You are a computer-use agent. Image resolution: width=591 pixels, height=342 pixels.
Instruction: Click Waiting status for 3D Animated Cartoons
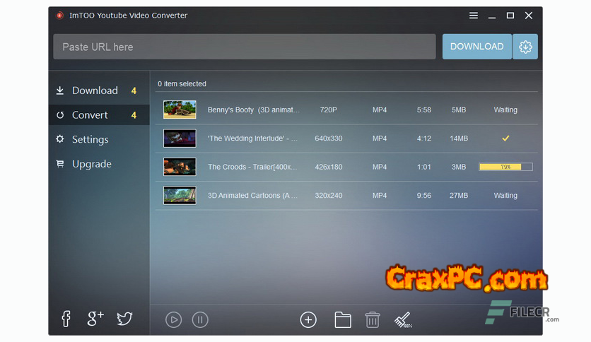(x=505, y=196)
